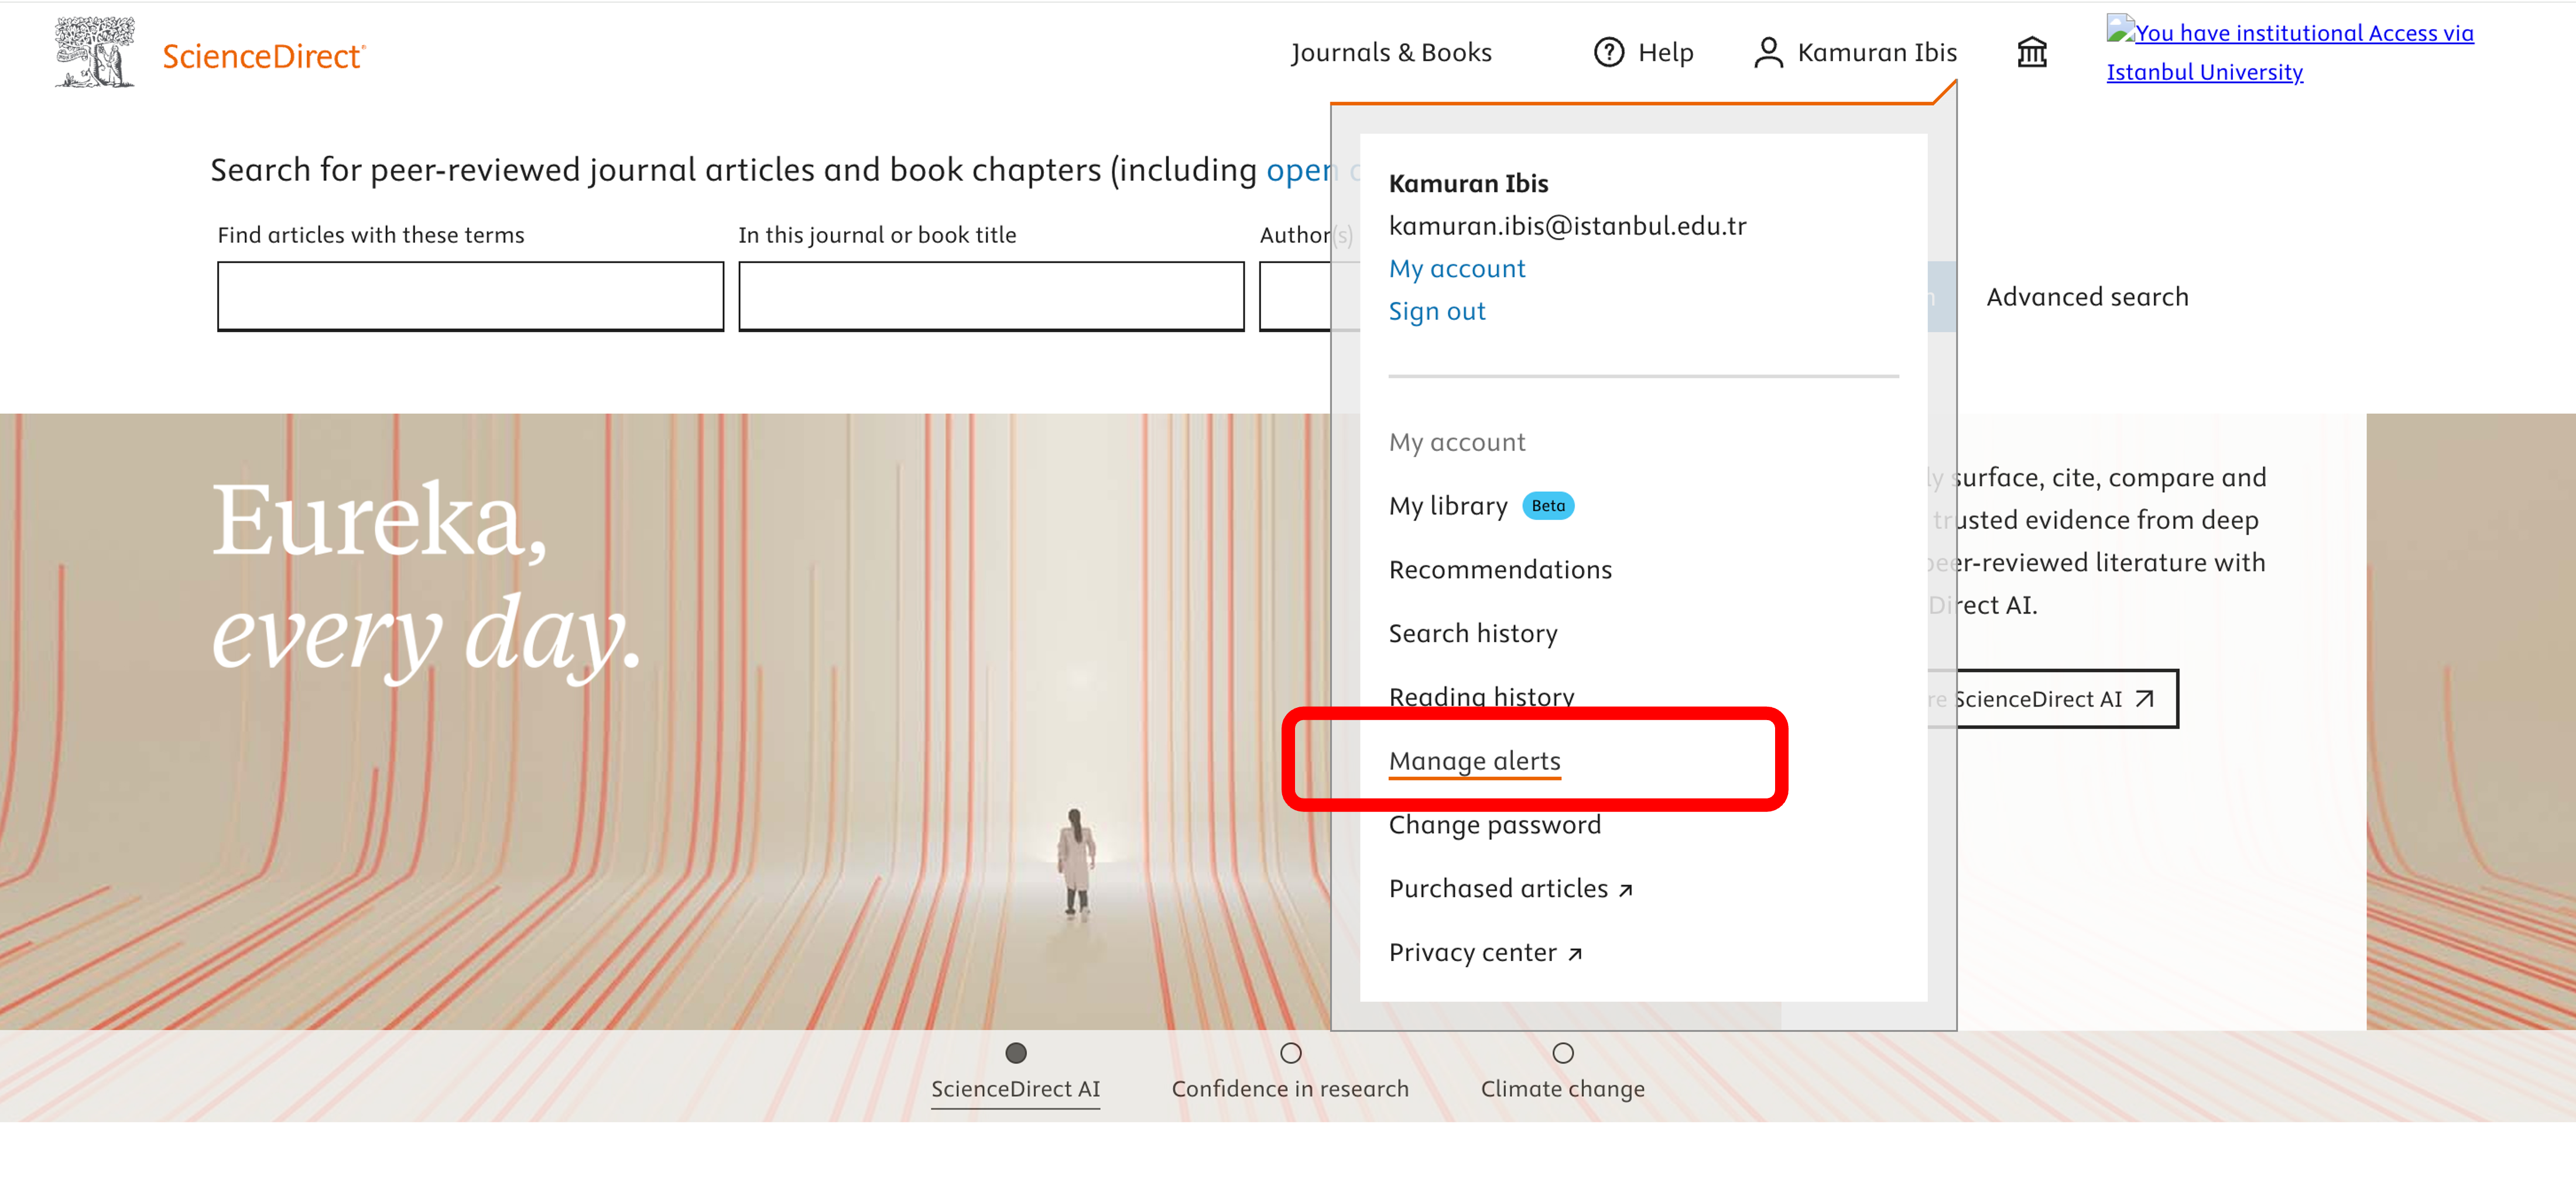Open Reading history
The image size is (2576, 1177).
[1481, 696]
